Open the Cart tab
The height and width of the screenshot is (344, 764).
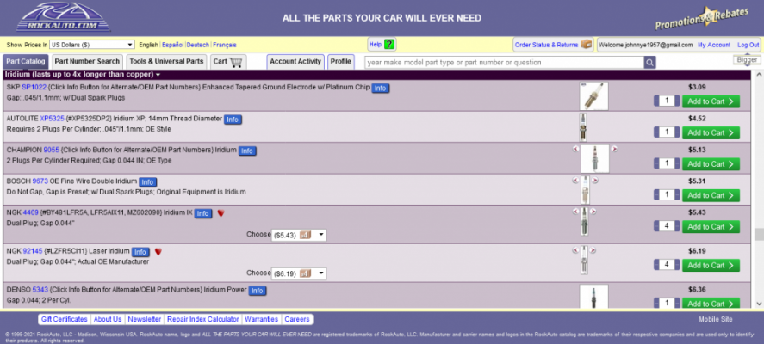[x=228, y=62]
